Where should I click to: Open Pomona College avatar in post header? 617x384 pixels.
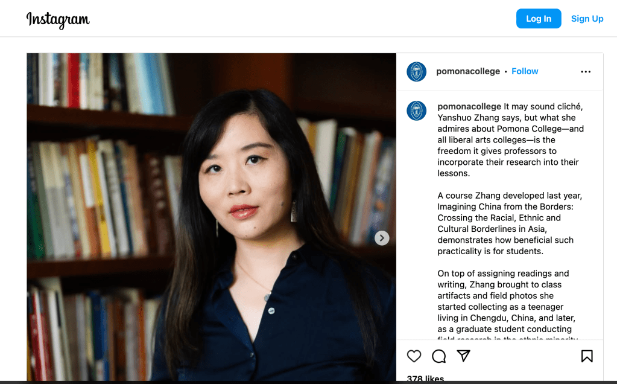(416, 72)
